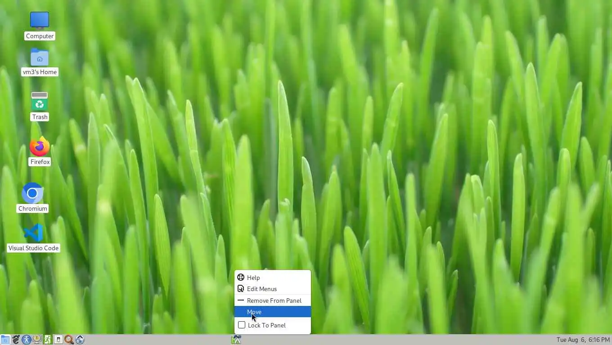This screenshot has width=612, height=345.
Task: Click the panel clock showing 6:16 PM
Action: [x=583, y=340]
